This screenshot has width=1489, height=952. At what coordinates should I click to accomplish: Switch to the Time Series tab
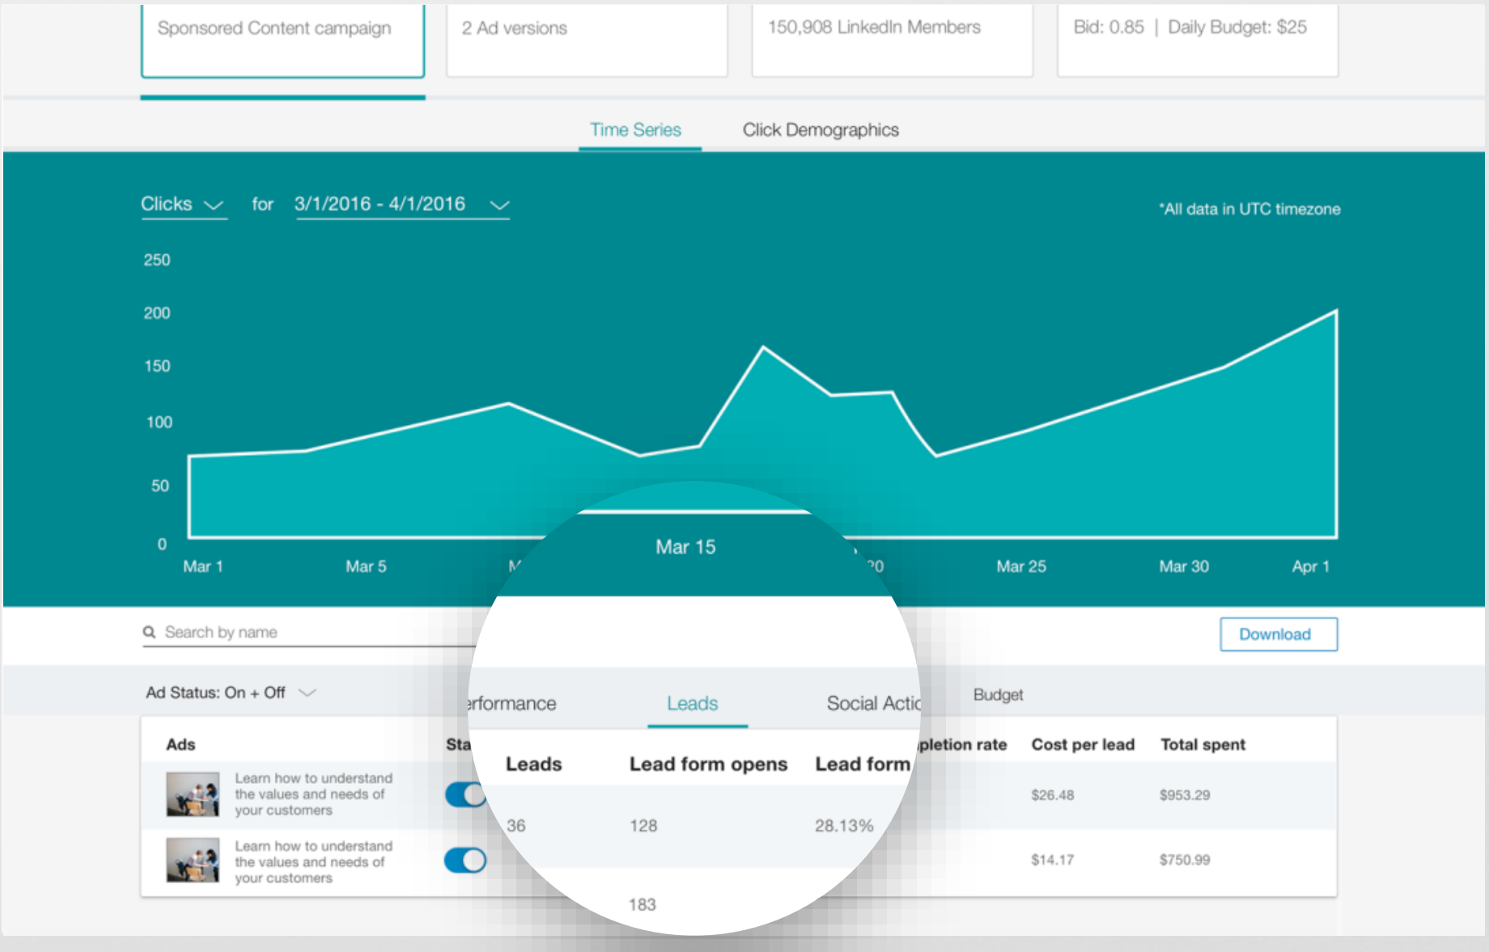pyautogui.click(x=635, y=130)
